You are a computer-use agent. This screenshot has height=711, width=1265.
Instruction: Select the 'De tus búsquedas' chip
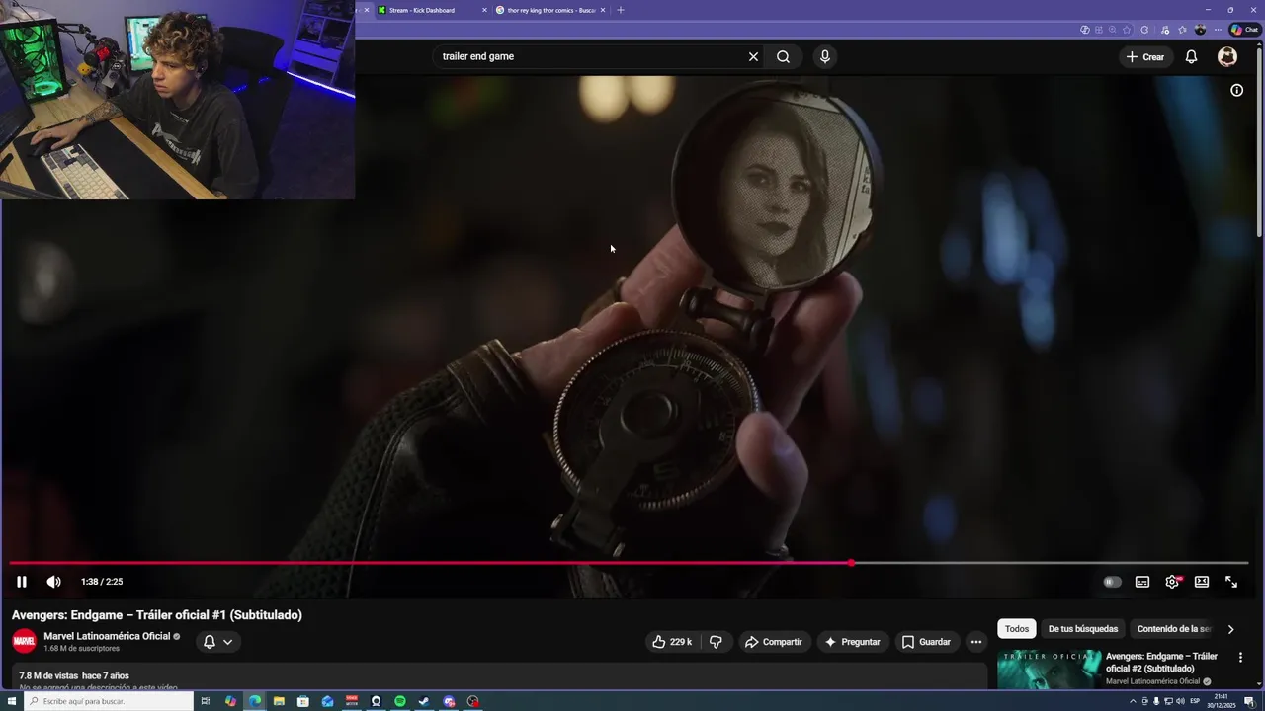[1083, 629]
